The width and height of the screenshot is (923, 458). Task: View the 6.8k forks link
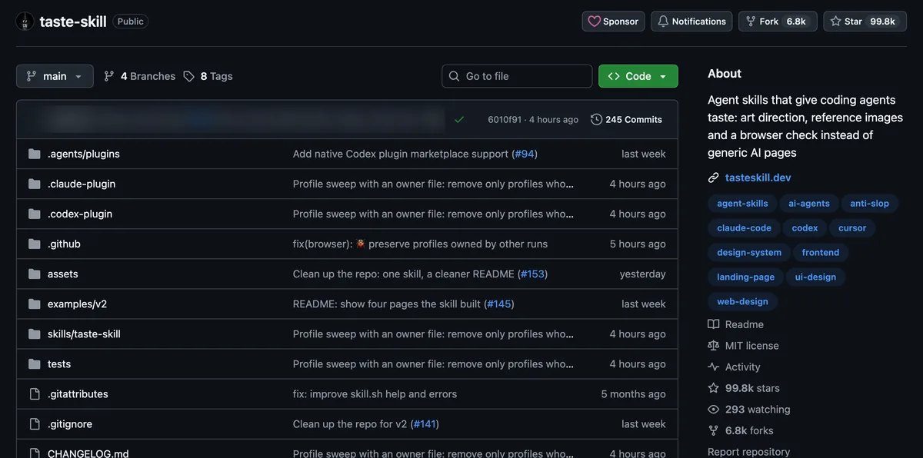pyautogui.click(x=741, y=431)
